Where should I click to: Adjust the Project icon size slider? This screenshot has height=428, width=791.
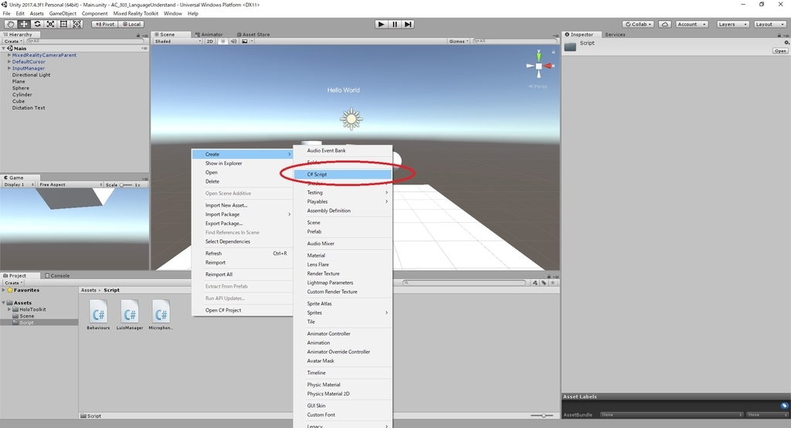(x=542, y=416)
